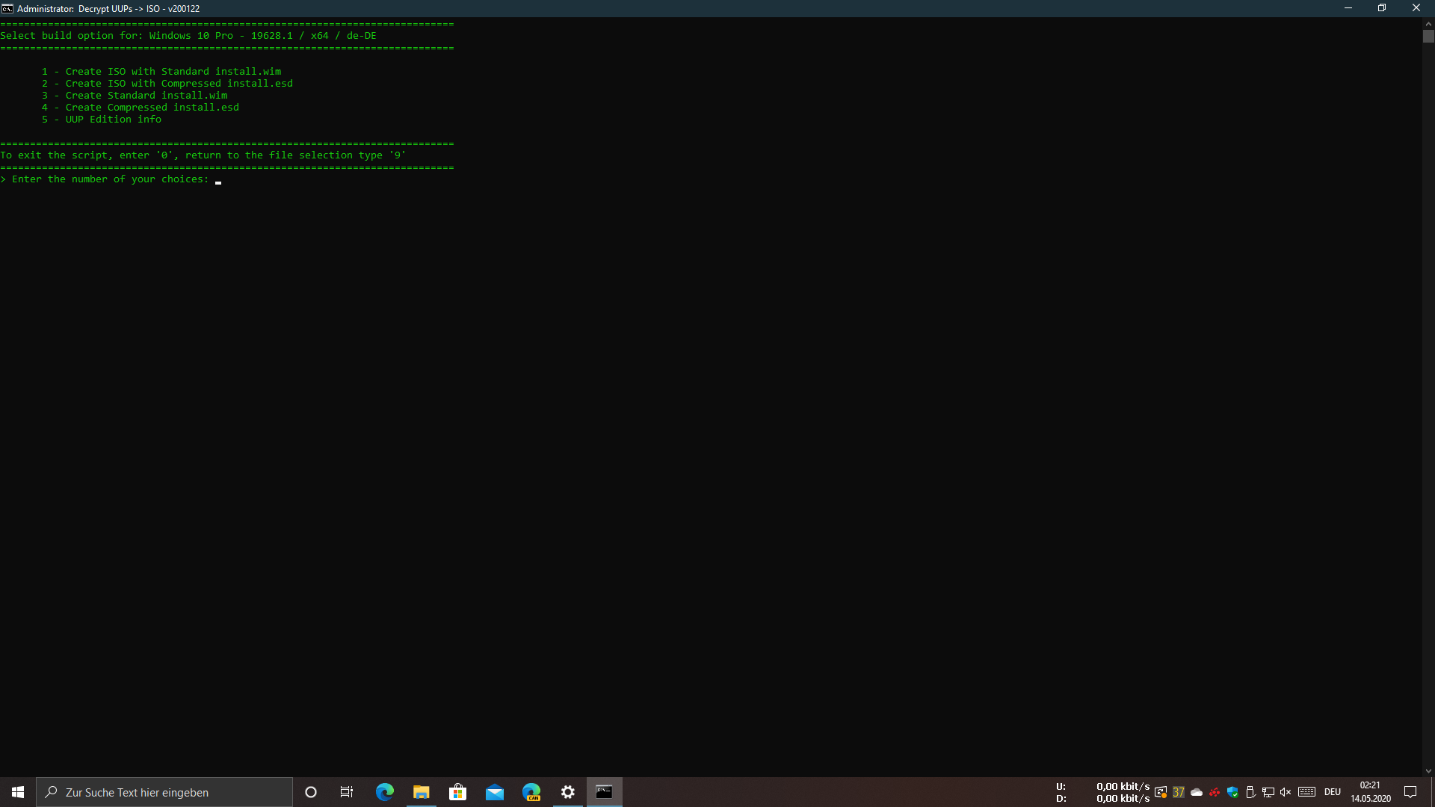The width and height of the screenshot is (1435, 807).
Task: Open touch keyboard tray icon
Action: point(1306,792)
